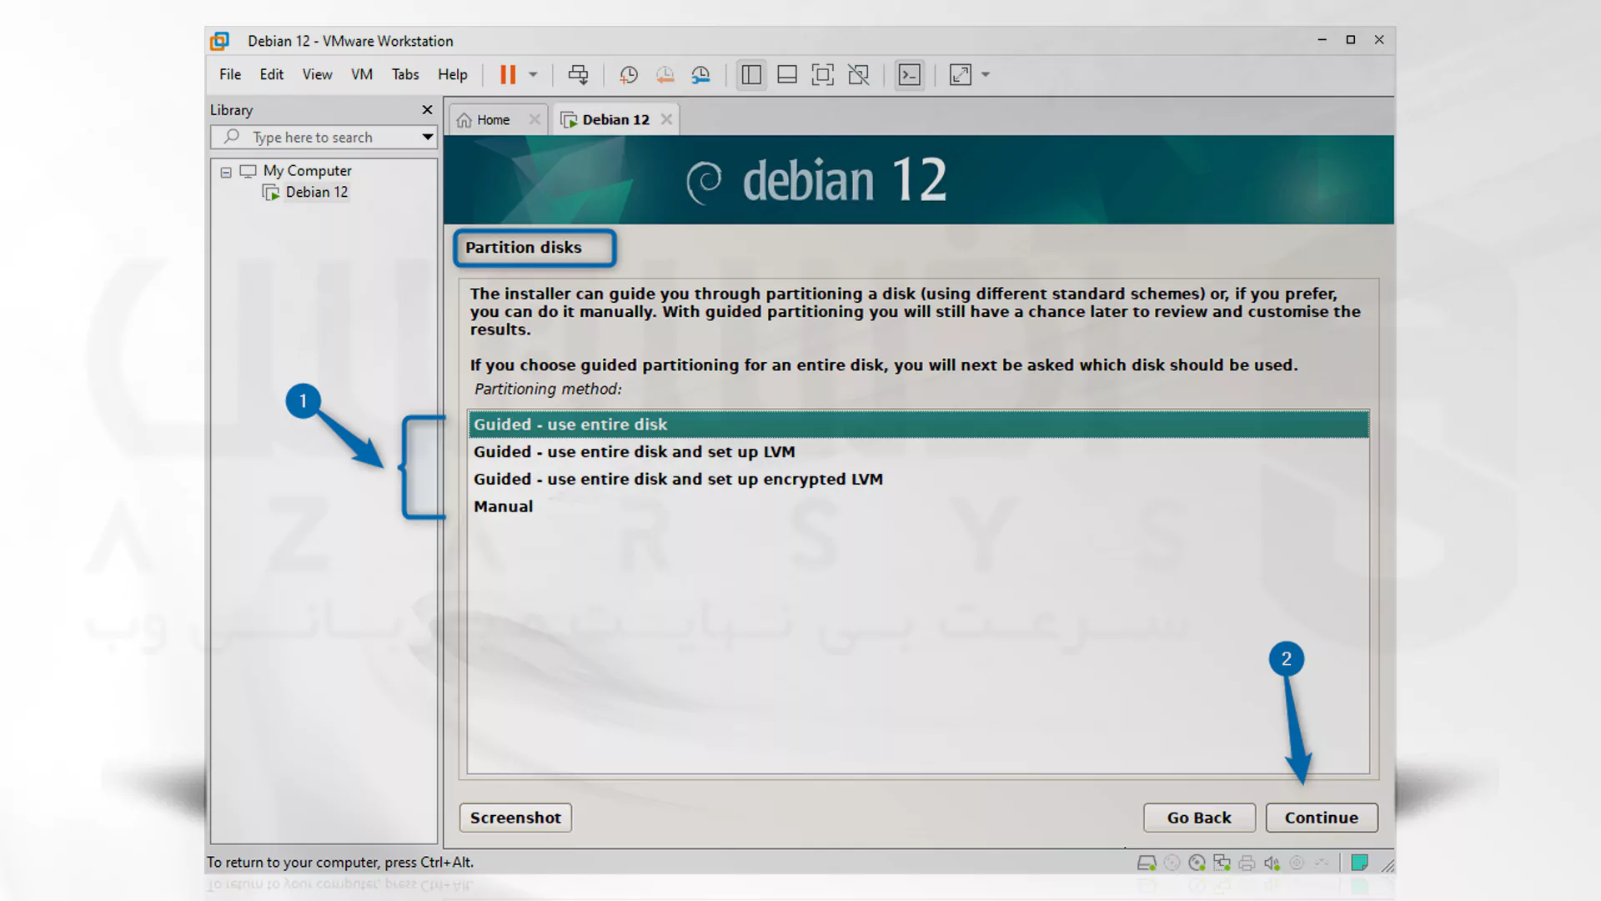Switch to the Debian 12 tab
1601x901 pixels.
pyautogui.click(x=615, y=118)
